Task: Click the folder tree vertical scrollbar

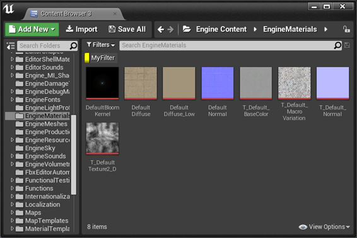Action: click(74, 155)
